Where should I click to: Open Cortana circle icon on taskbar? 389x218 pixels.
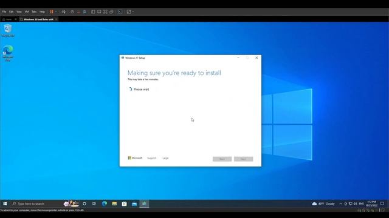pos(84,203)
